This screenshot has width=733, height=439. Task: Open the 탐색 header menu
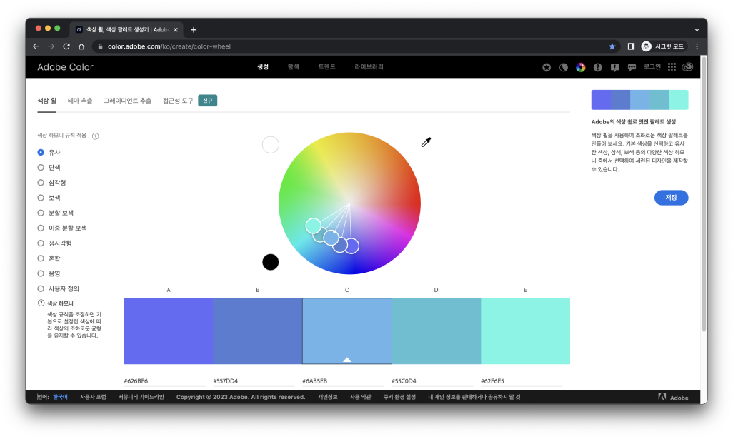pyautogui.click(x=293, y=67)
